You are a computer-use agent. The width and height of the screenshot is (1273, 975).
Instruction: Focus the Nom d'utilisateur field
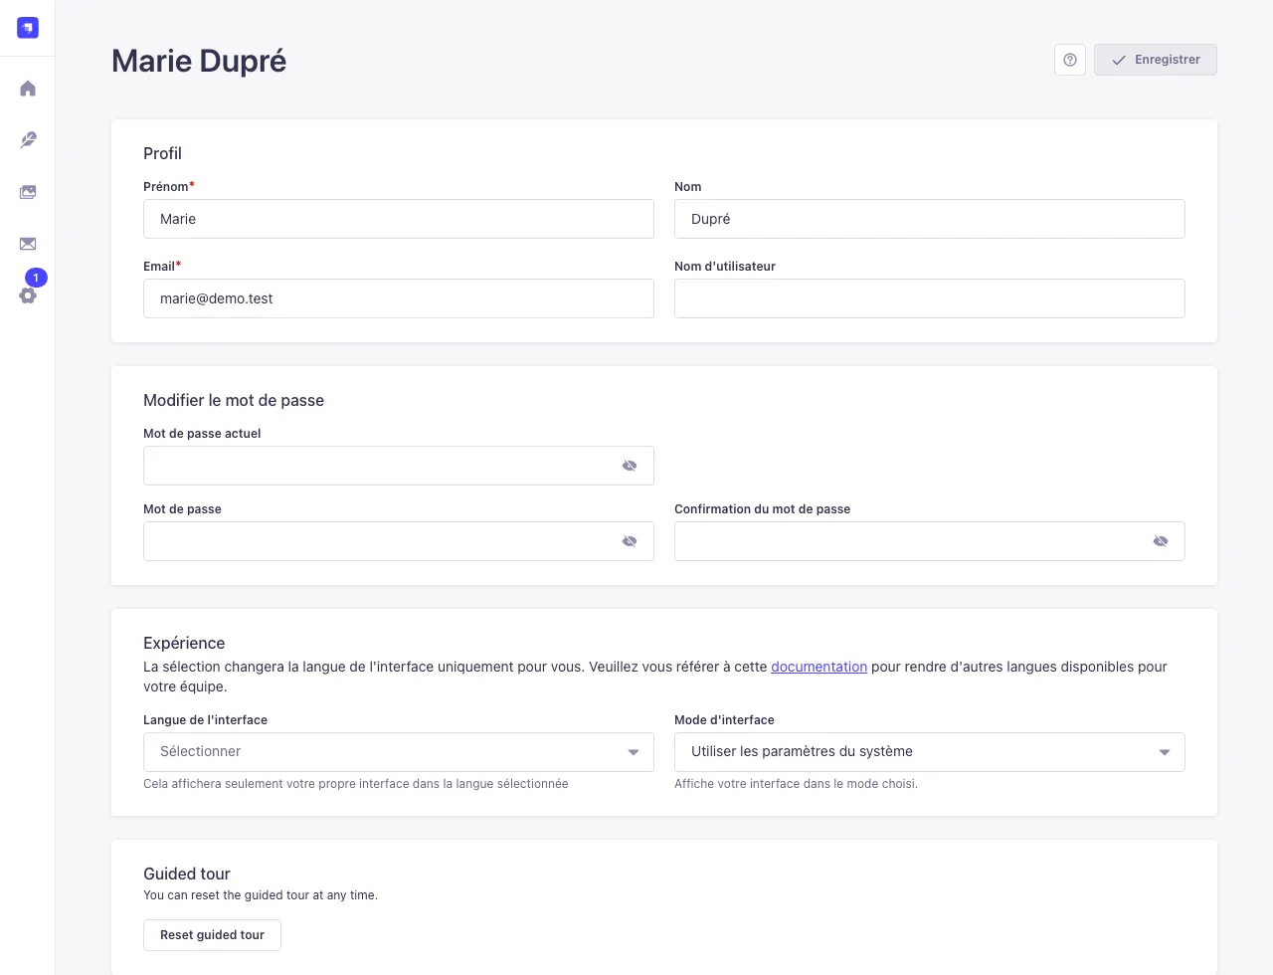(x=930, y=298)
